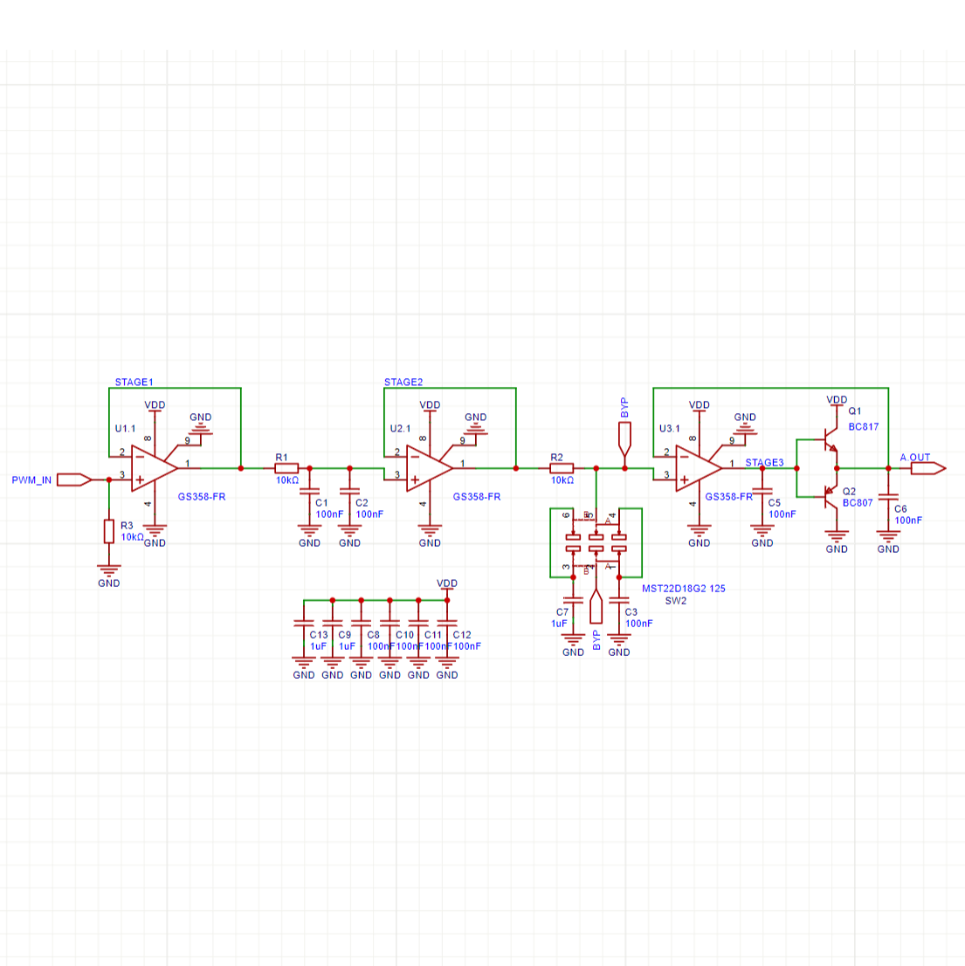Click the junction at U1.1 output
Image resolution: width=965 pixels, height=966 pixels.
pos(241,468)
